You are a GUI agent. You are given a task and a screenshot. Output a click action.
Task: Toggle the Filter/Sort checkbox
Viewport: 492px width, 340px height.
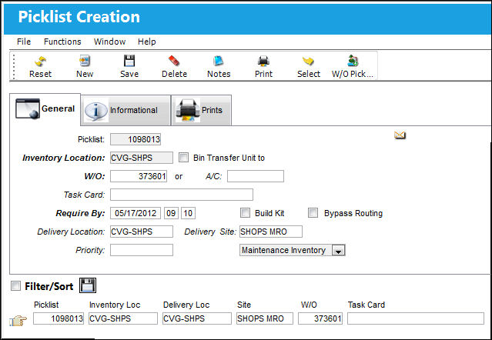[x=15, y=286]
